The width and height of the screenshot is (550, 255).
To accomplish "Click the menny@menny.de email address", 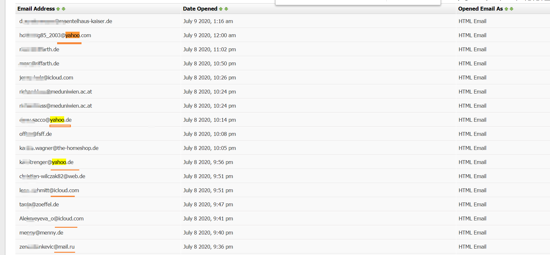I will pyautogui.click(x=41, y=233).
